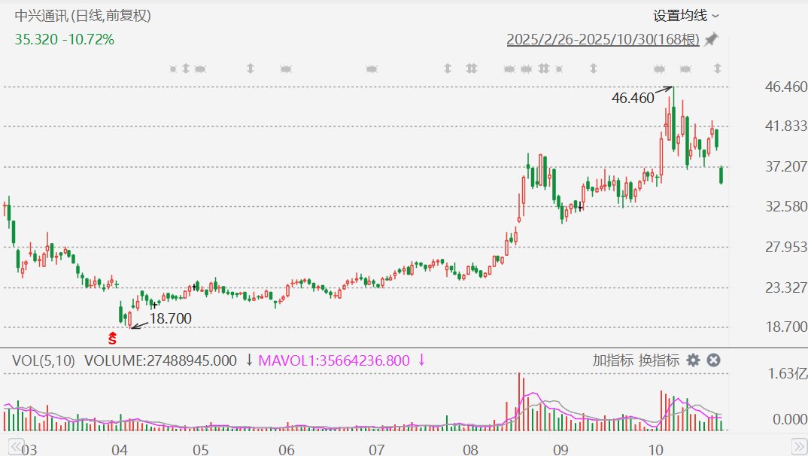Jump to month 08 on time axis
Viewport: 808px width, 456px height.
(x=470, y=450)
